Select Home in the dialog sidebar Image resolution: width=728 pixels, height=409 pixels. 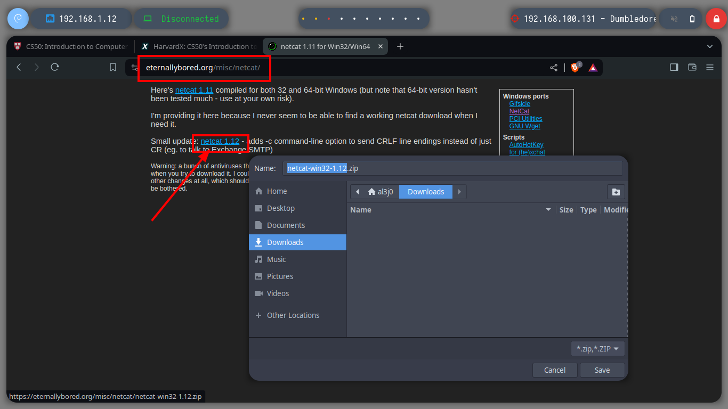297,191
